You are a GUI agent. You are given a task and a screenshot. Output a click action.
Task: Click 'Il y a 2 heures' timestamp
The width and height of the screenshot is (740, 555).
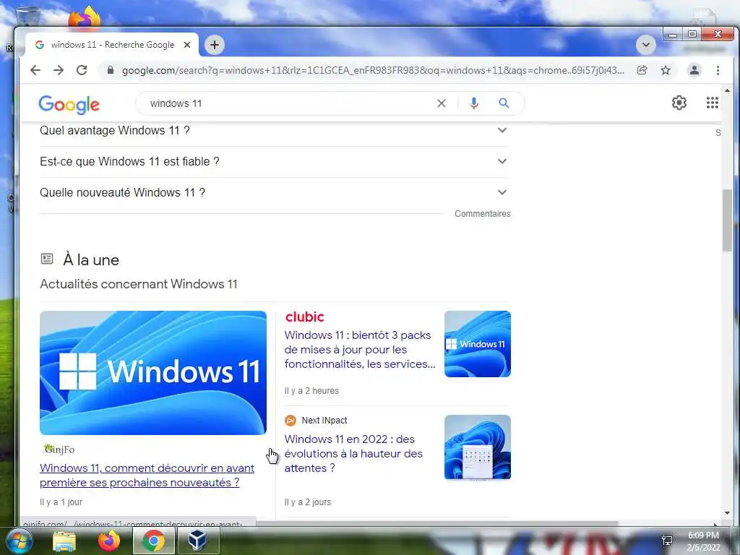tap(311, 391)
